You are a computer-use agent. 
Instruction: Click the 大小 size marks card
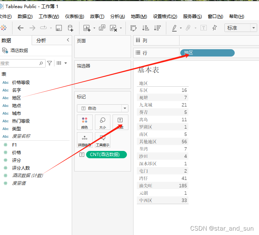tap(103, 122)
